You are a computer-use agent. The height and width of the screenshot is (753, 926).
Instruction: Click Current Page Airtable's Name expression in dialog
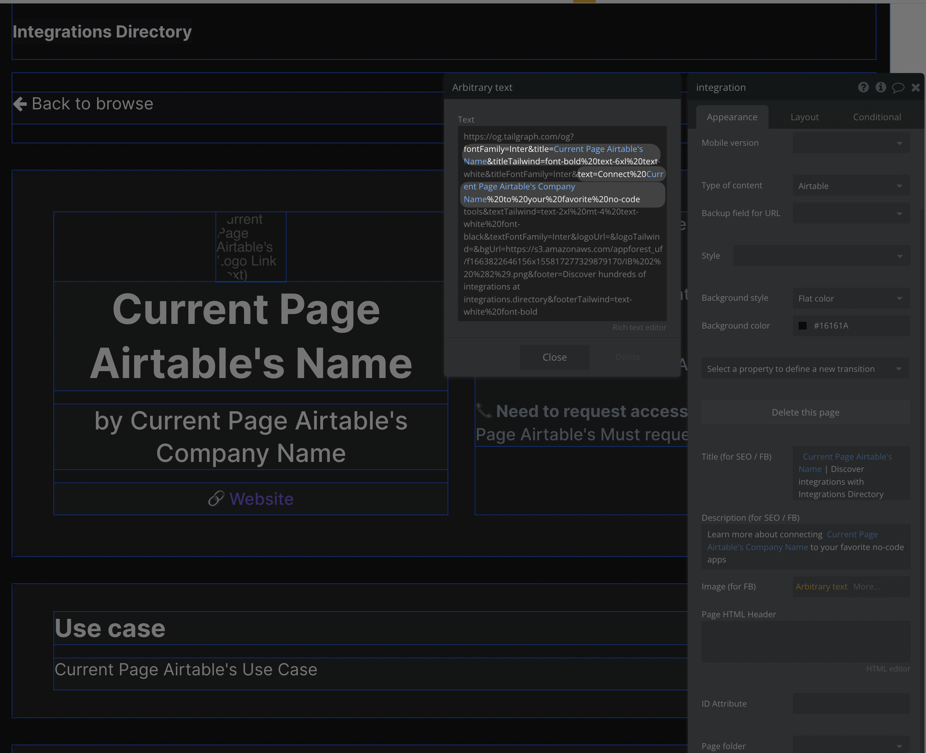point(554,155)
